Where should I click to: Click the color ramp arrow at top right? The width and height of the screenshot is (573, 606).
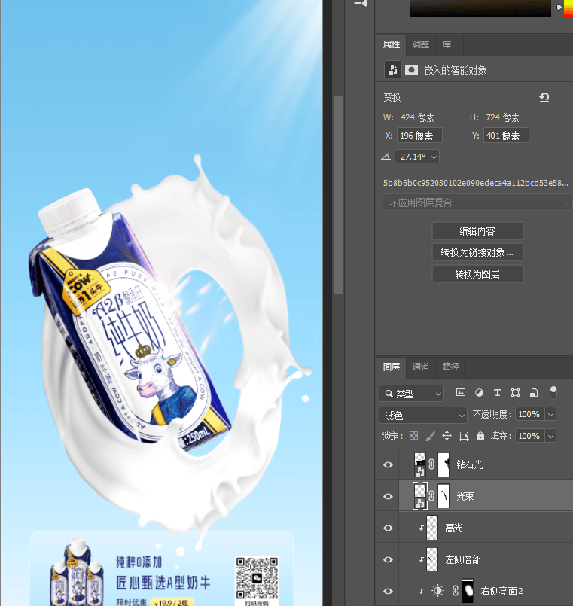559,7
